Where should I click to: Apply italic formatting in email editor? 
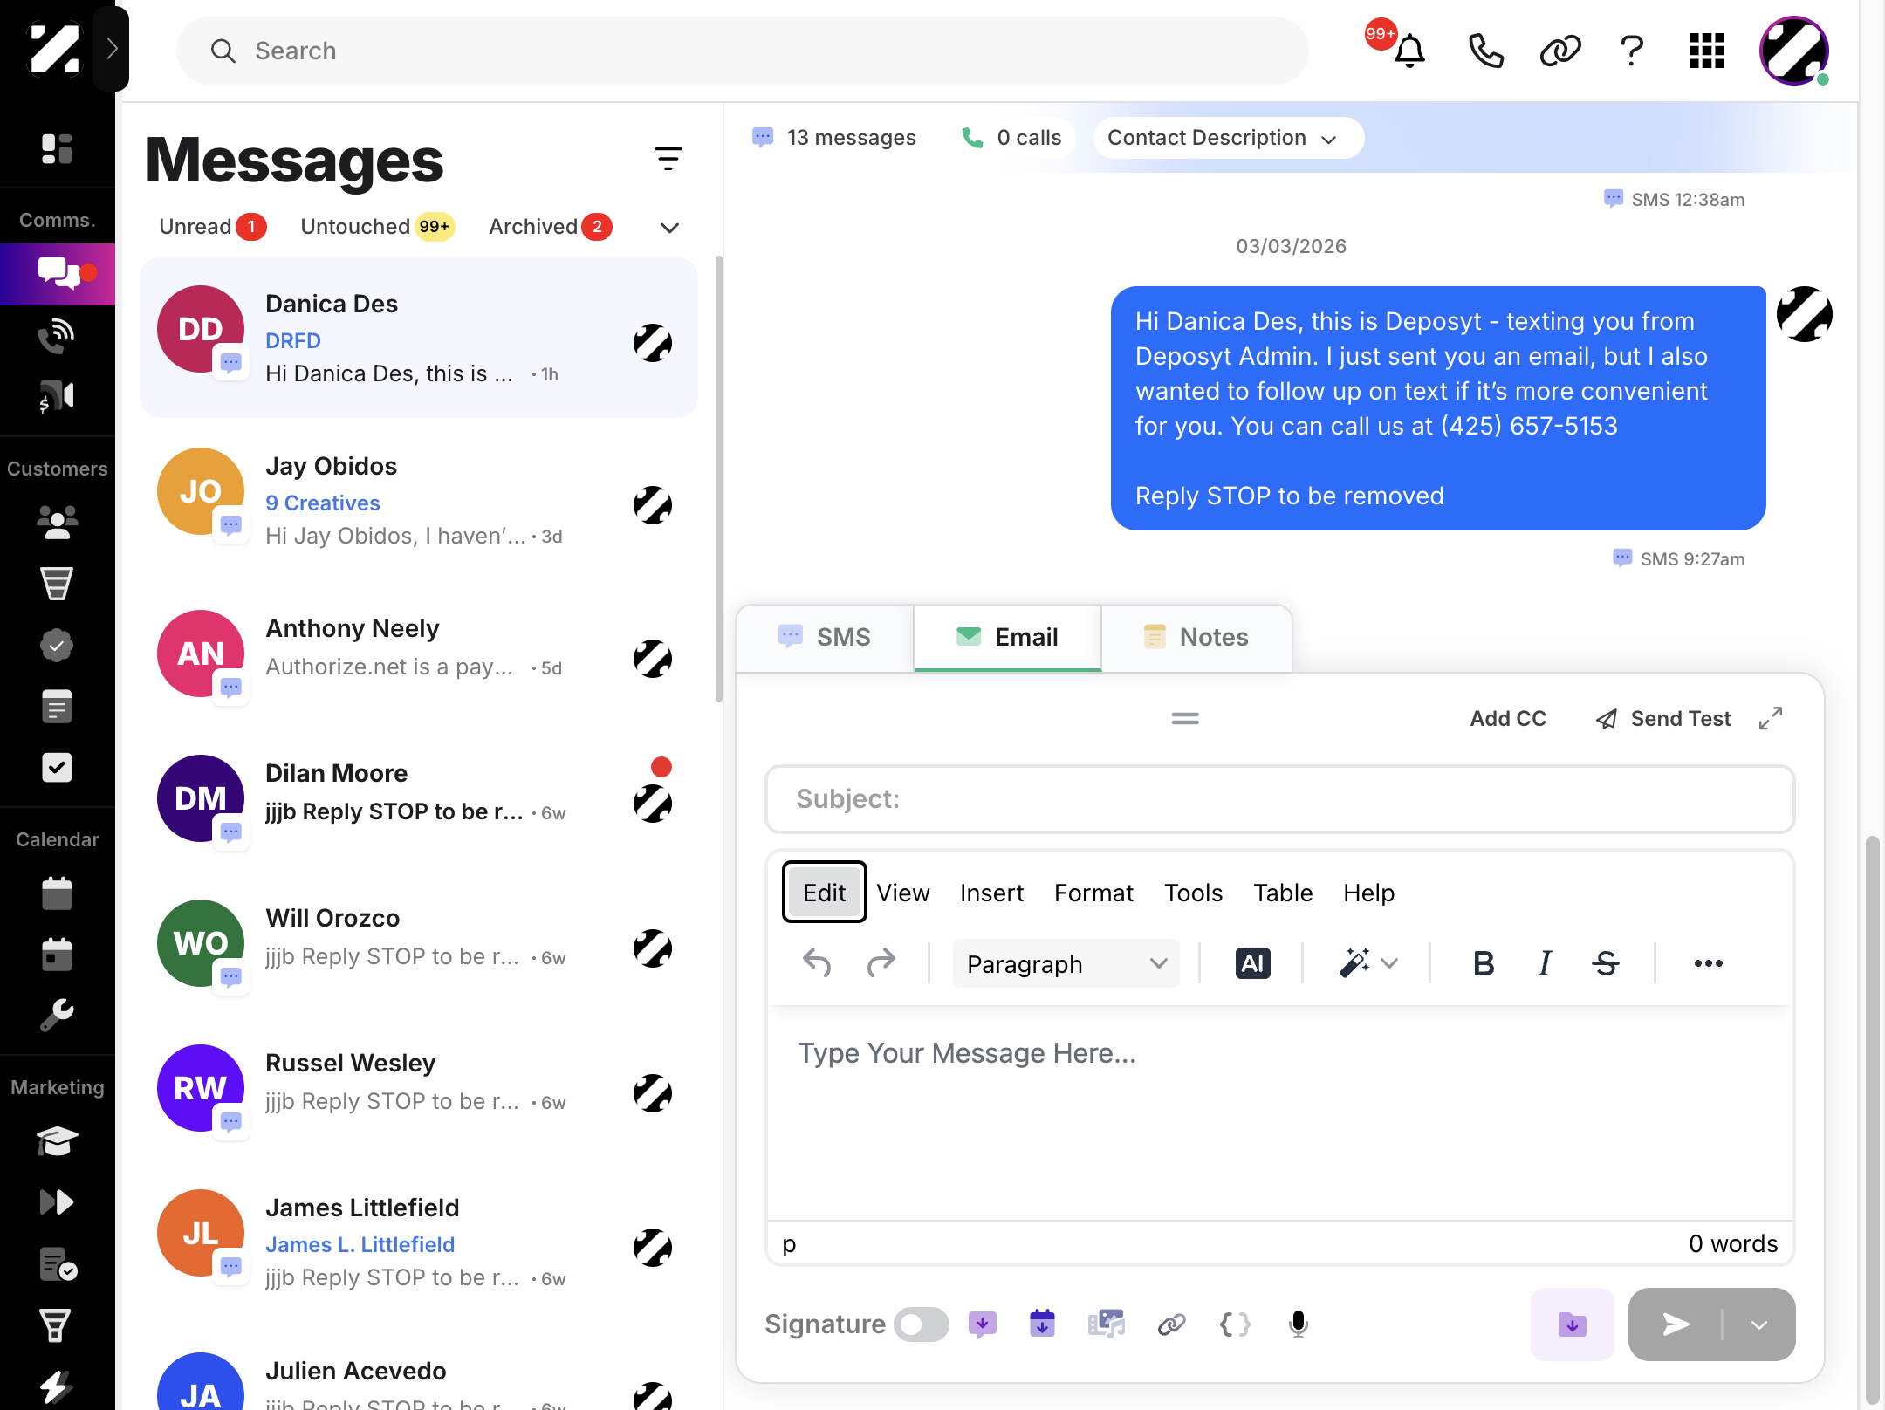pyautogui.click(x=1545, y=963)
